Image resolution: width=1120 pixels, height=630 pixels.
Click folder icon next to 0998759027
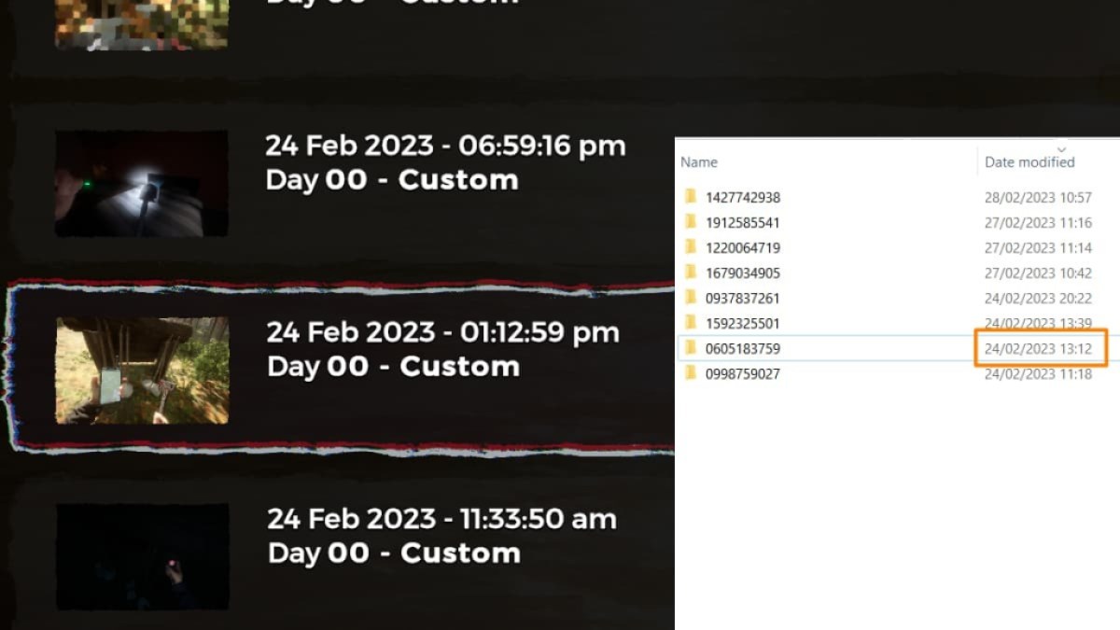tap(691, 373)
